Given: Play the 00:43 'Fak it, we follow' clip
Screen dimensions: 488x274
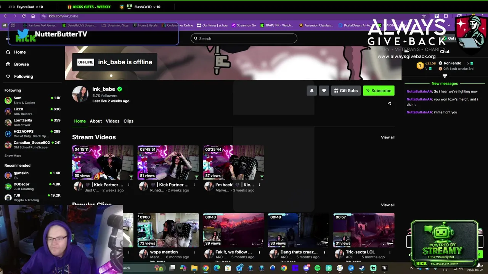Looking at the screenshot, I should (233, 230).
